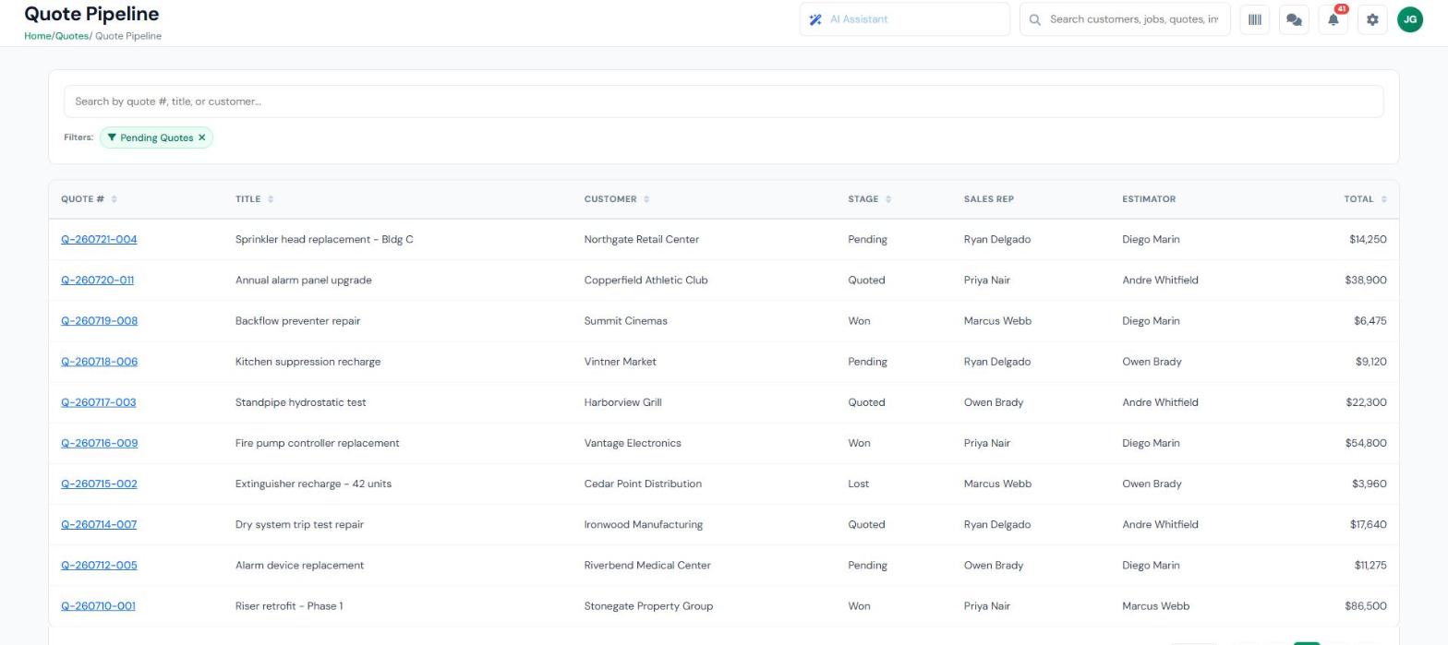Sort table by Customer column
Image resolution: width=1448 pixels, height=645 pixels.
point(617,199)
